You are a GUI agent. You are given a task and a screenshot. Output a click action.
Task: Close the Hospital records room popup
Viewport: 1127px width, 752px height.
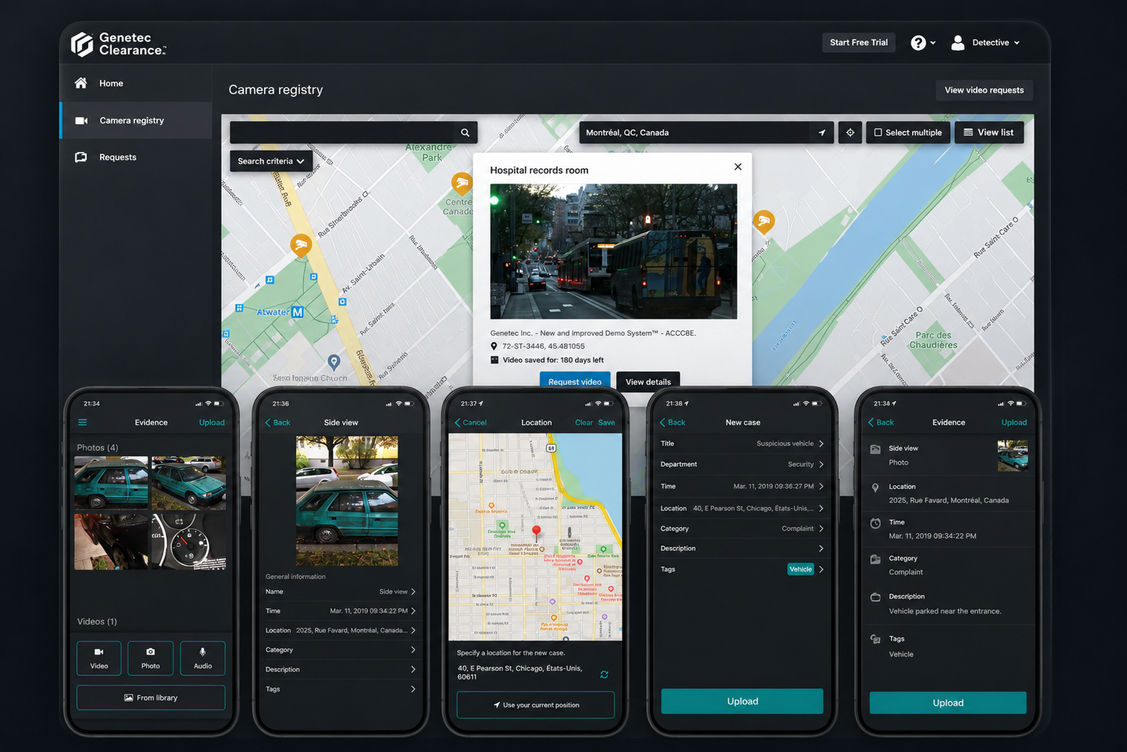click(x=738, y=167)
